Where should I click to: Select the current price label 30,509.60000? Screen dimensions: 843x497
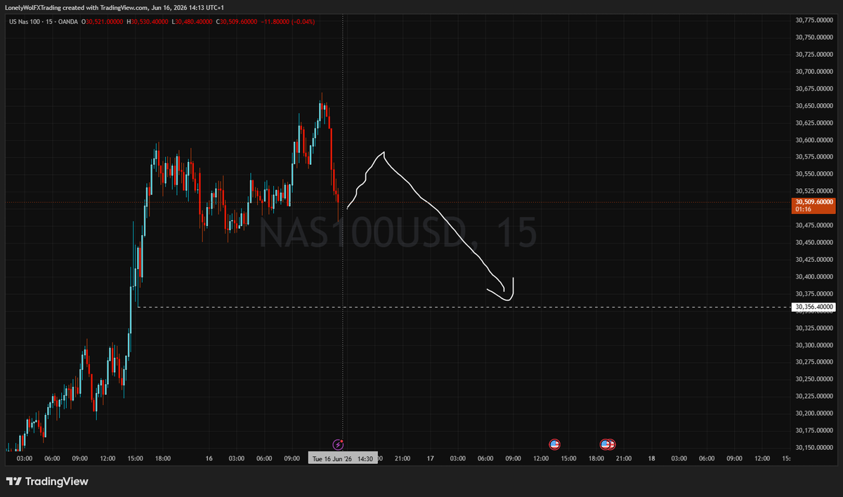click(814, 201)
